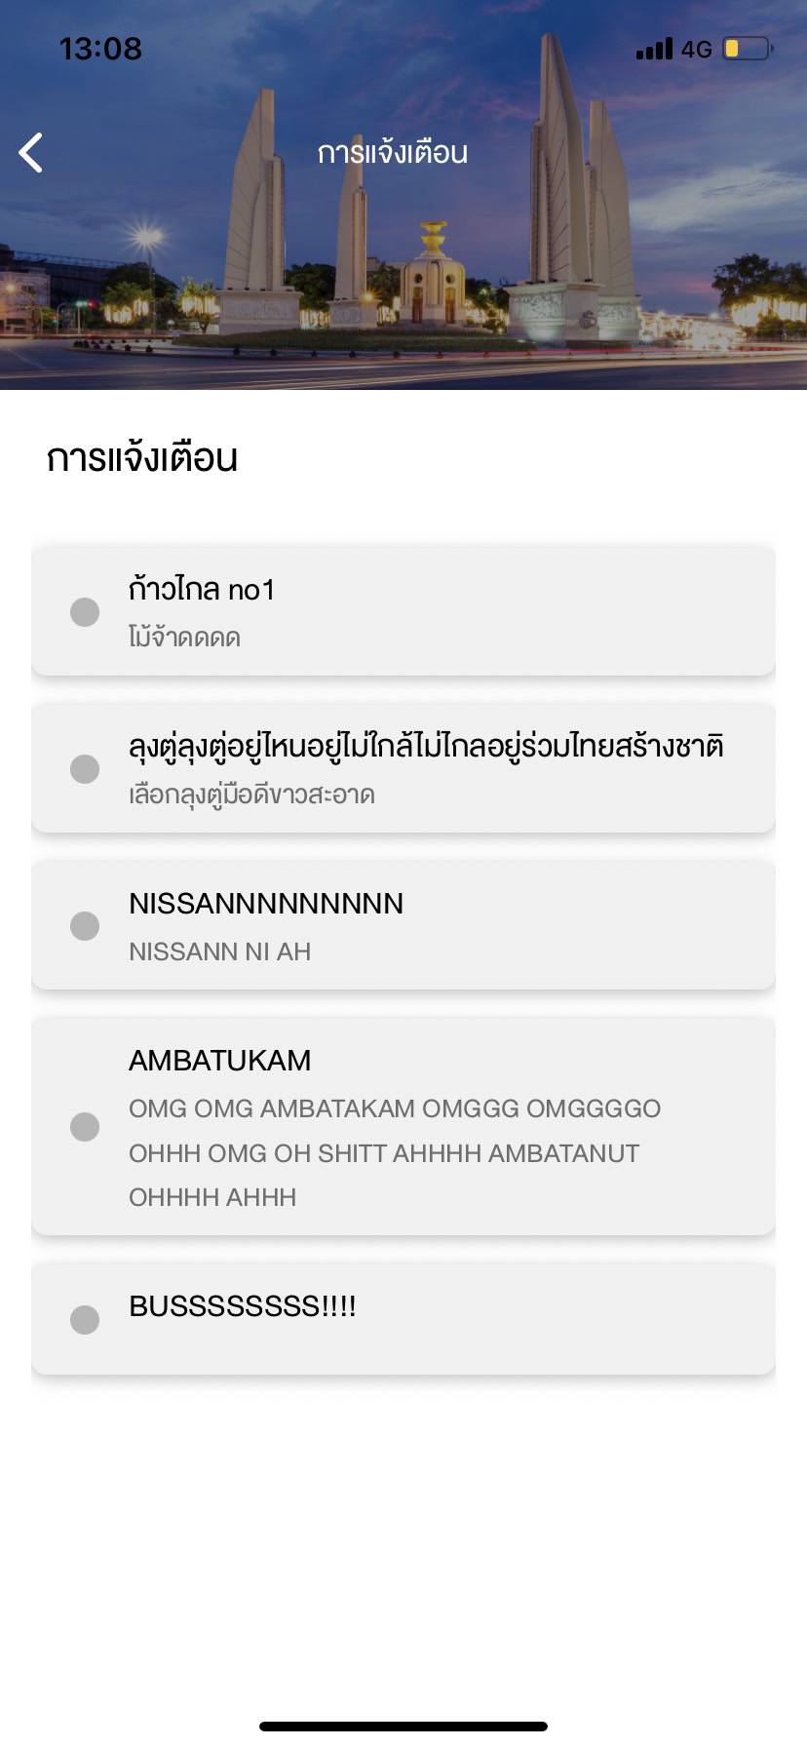The image size is (807, 1747).
Task: Tap the 4G network indicator
Action: [697, 49]
